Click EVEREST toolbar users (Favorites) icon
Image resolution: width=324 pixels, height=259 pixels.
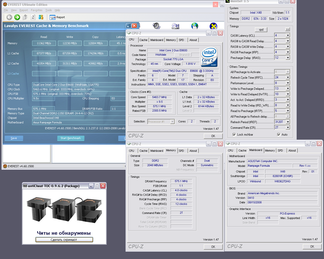41,17
